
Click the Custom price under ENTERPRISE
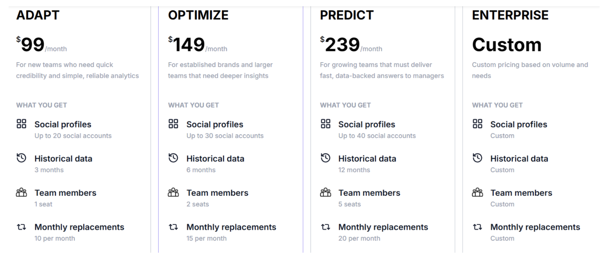coord(506,45)
